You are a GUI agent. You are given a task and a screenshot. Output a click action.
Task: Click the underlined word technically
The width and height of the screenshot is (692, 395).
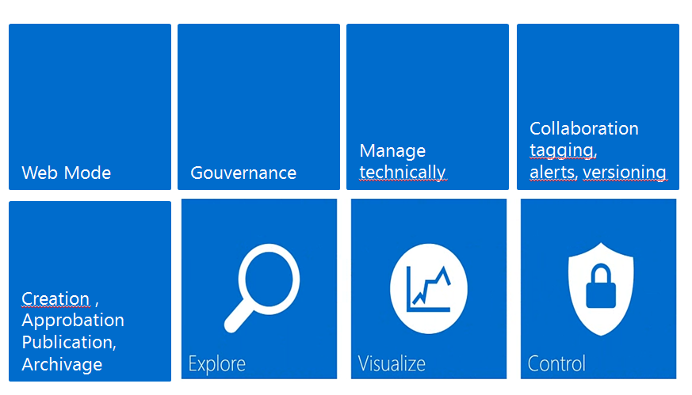click(x=403, y=173)
